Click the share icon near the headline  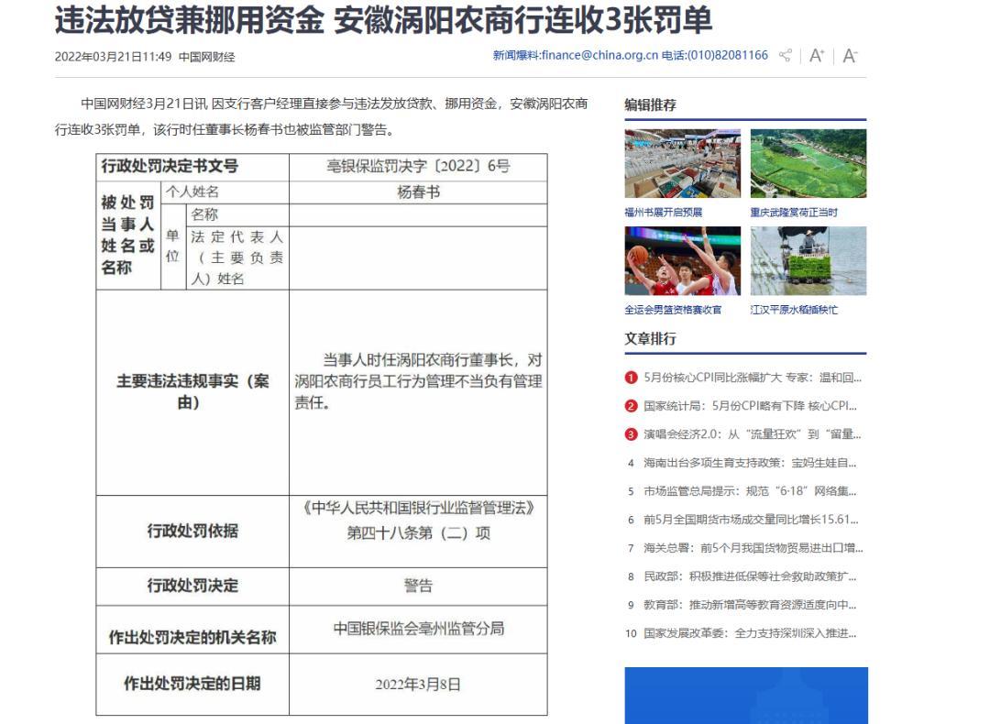(x=786, y=56)
